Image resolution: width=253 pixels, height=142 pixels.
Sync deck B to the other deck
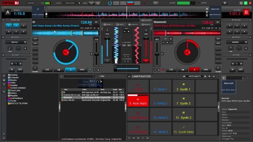[206, 70]
